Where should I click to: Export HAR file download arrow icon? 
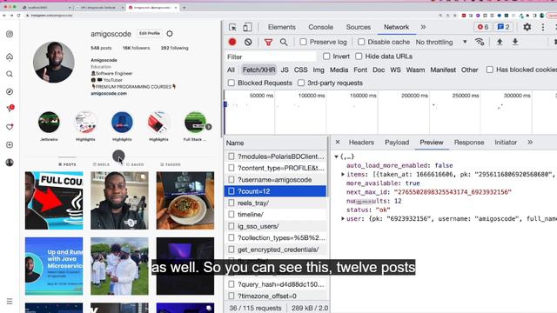click(515, 42)
